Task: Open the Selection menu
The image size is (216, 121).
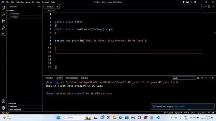Action: point(20,2)
